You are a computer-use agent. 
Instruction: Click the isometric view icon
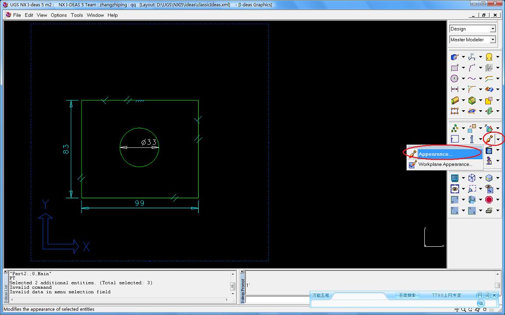(x=472, y=199)
